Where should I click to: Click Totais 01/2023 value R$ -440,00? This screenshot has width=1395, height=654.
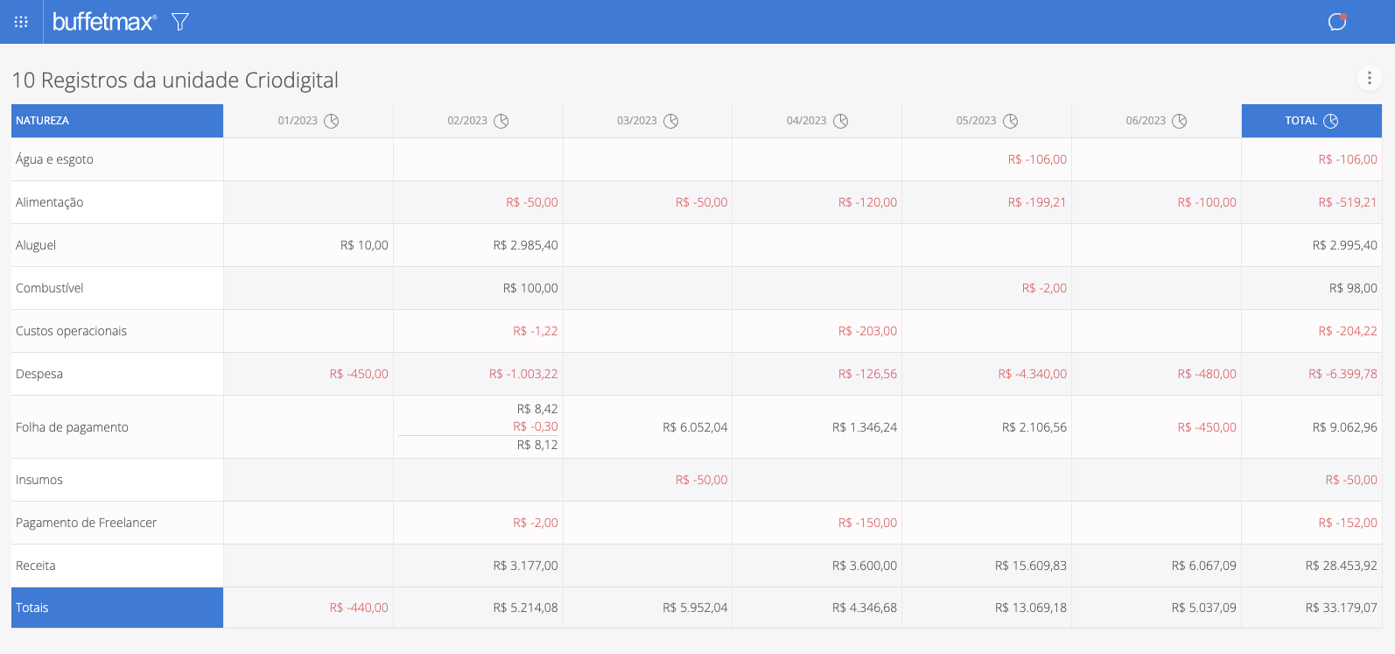tap(359, 608)
